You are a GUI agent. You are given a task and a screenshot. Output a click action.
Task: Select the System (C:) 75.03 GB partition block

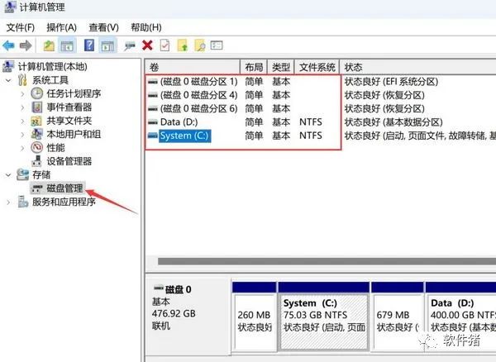(x=323, y=317)
